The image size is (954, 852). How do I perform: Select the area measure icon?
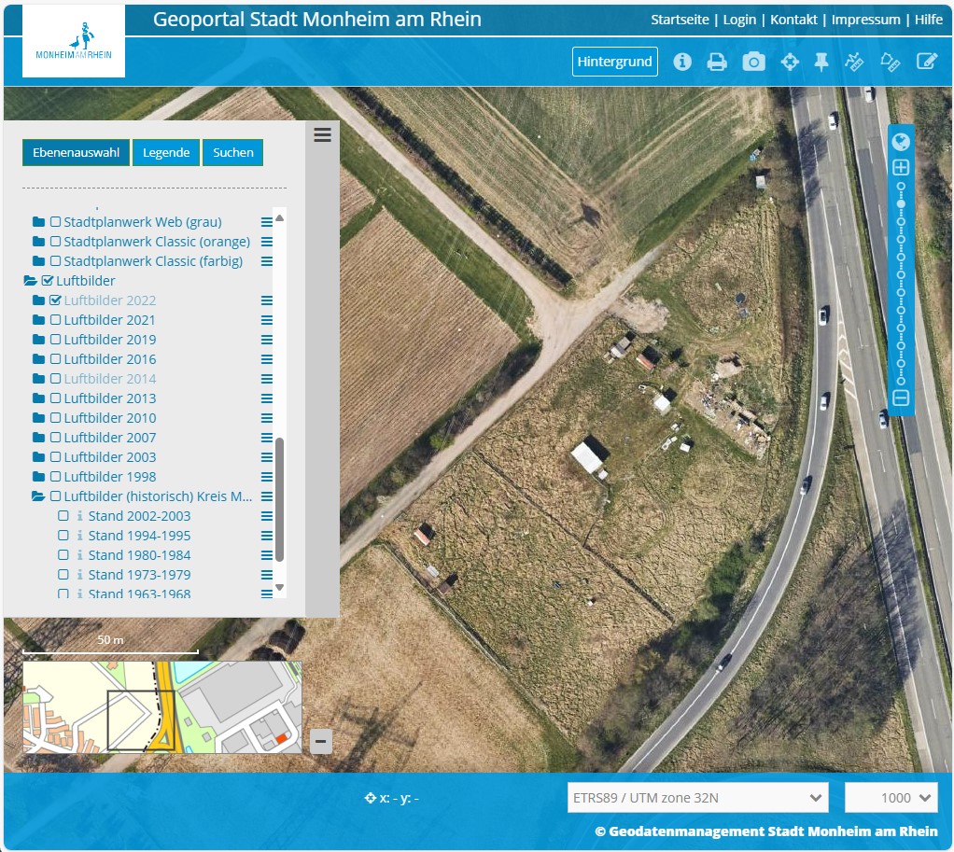[891, 62]
